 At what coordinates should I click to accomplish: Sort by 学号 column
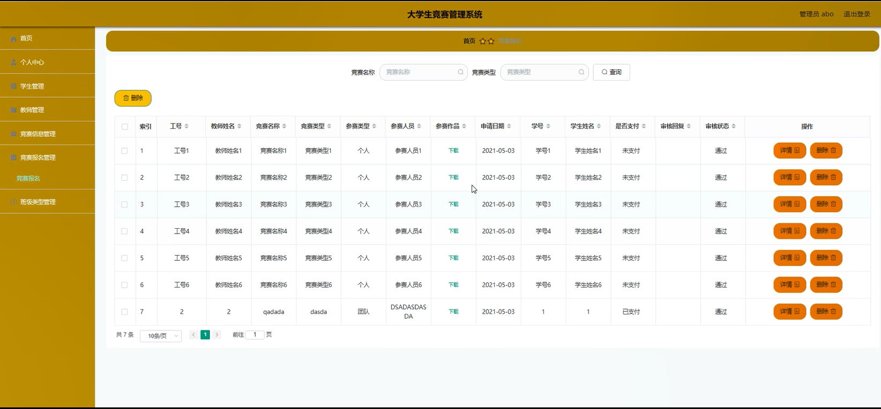click(548, 126)
